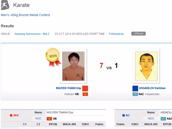The image size is (172, 129).
Task: Click the Name header in the AKA table
Action: click(x=38, y=112)
